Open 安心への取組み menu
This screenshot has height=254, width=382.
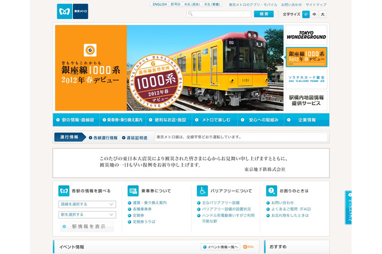coord(261,120)
